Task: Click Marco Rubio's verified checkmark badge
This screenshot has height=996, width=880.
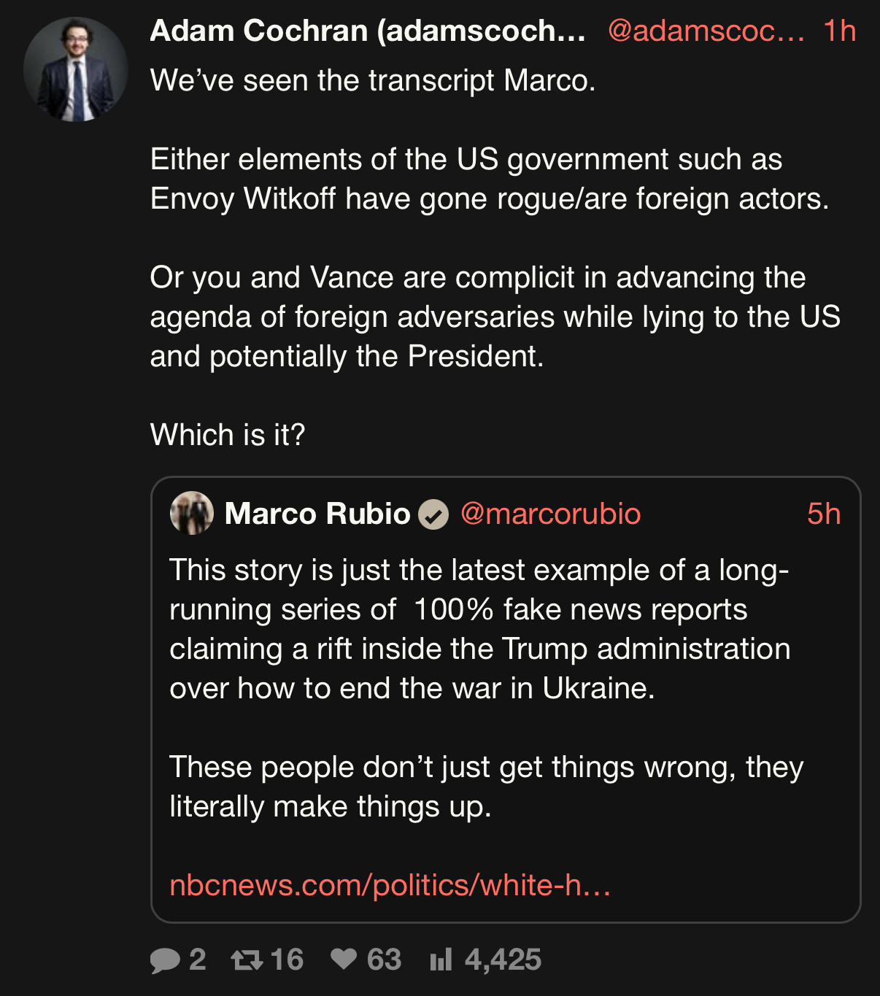Action: [x=433, y=514]
